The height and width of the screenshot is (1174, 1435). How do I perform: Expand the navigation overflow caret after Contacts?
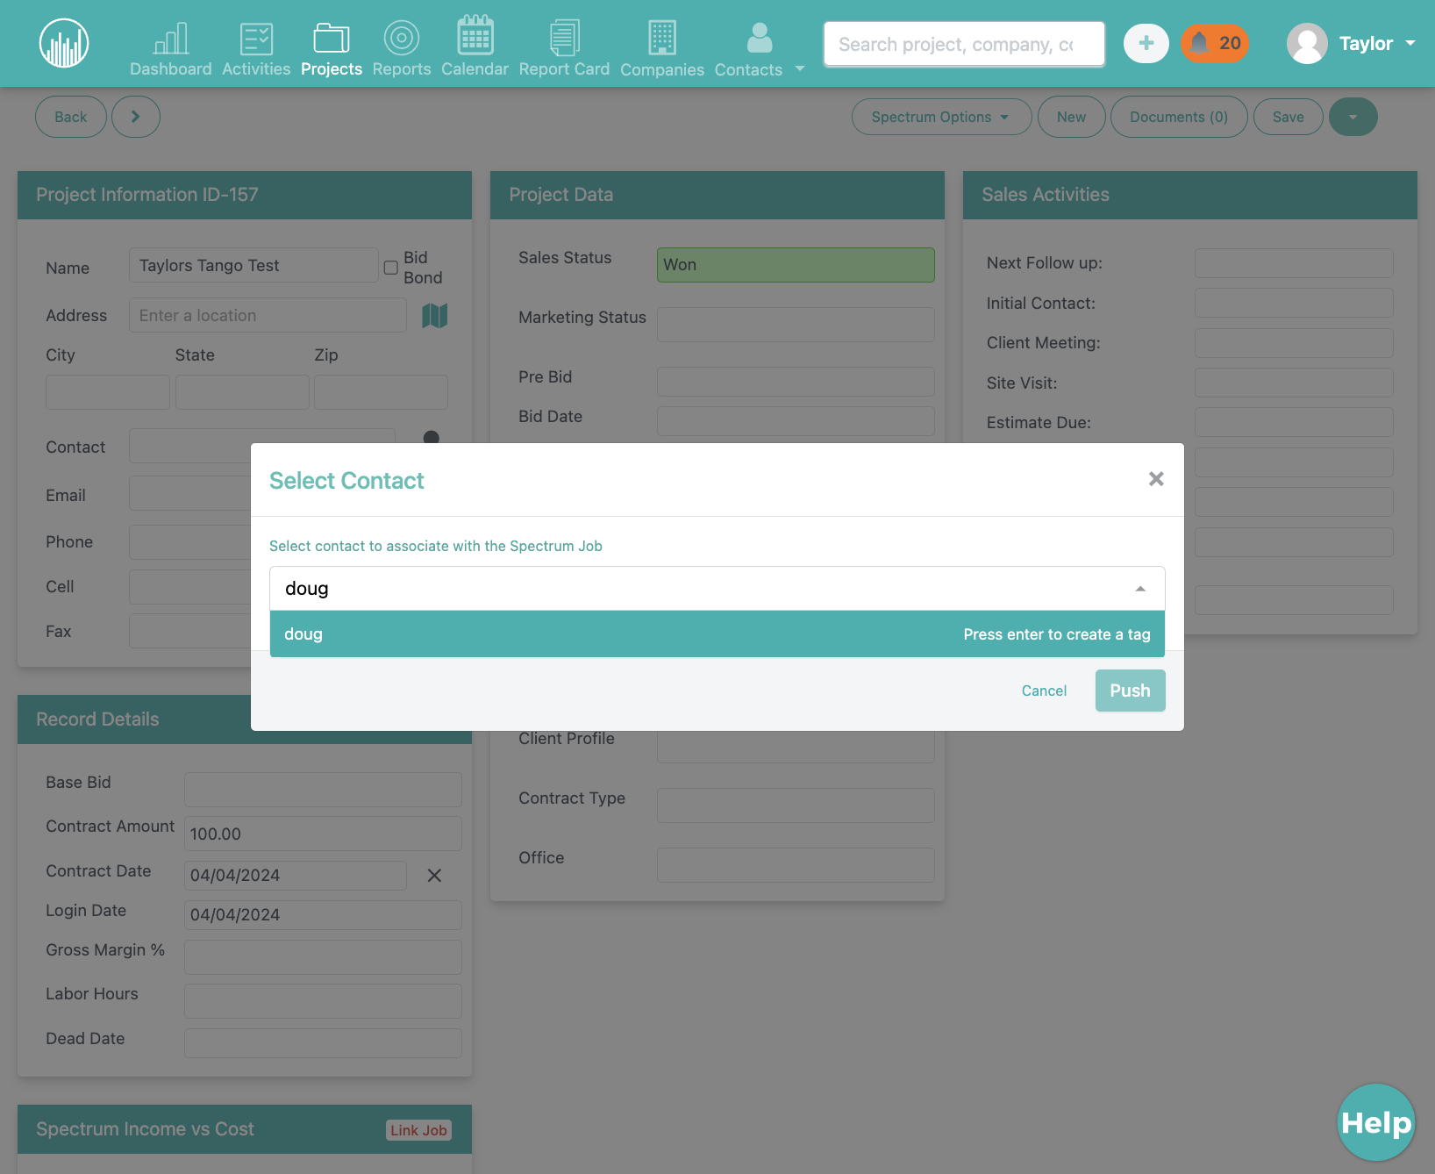pyautogui.click(x=800, y=68)
